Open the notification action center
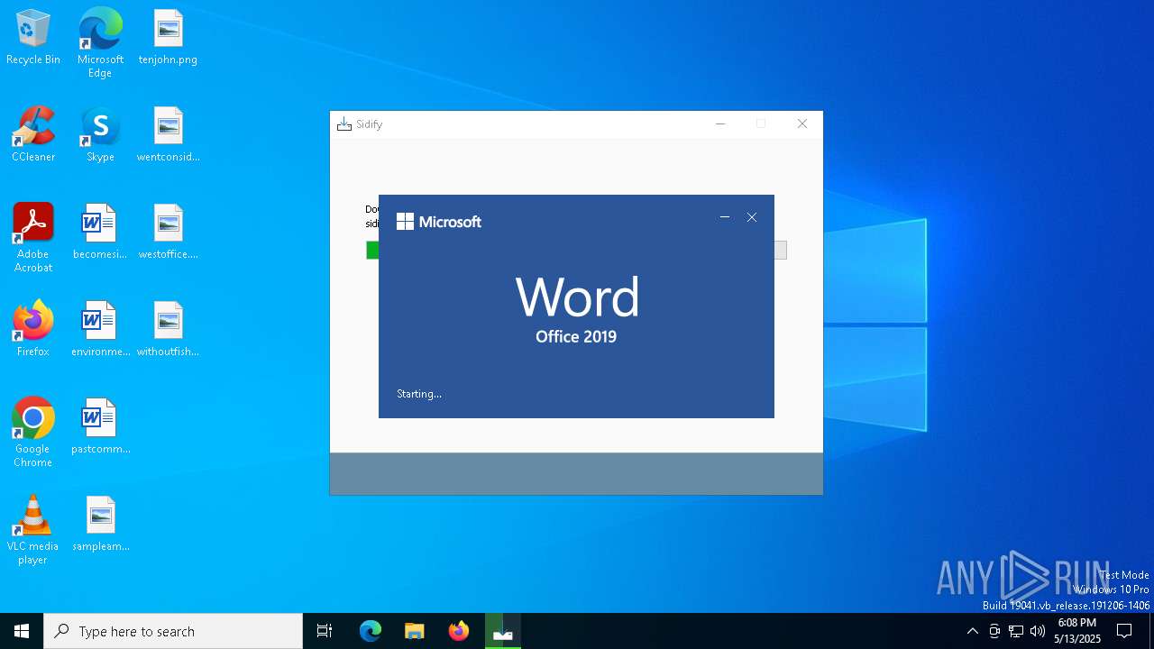Viewport: 1154px width, 649px height. 1124,631
